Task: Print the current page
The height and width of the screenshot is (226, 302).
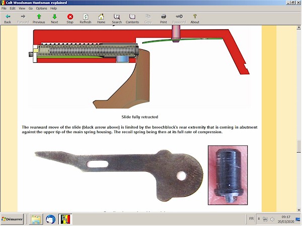Action: pos(164,19)
